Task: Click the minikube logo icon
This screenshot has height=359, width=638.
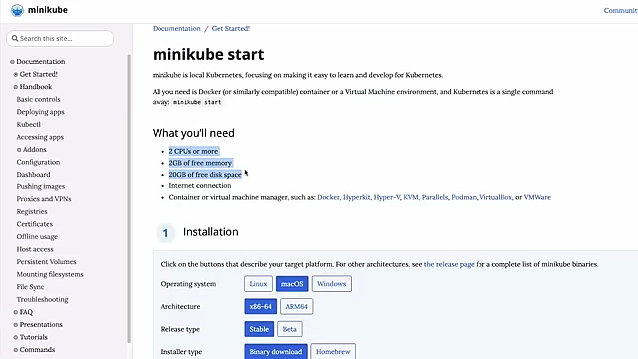Action: coord(17,10)
